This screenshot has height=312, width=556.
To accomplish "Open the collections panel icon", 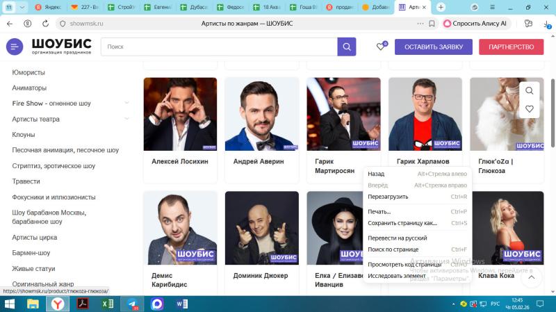I will (x=528, y=24).
